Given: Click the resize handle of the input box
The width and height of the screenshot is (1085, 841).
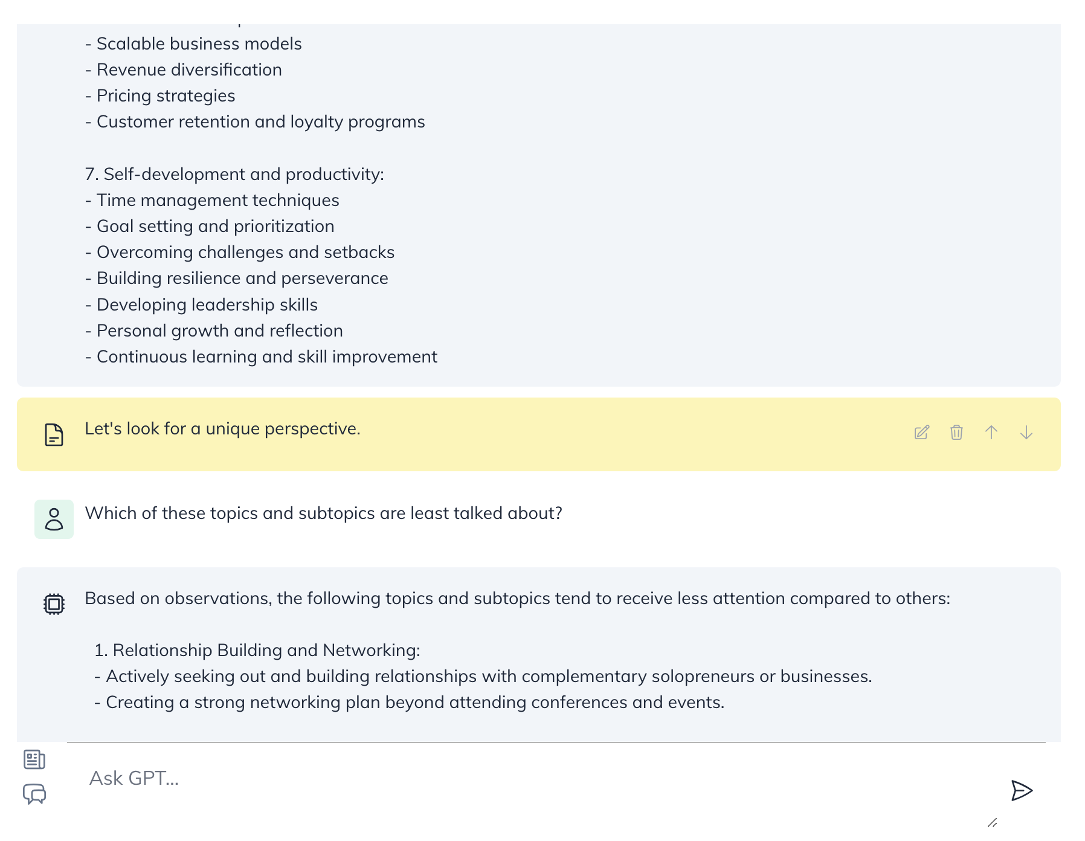Looking at the screenshot, I should click(x=992, y=822).
